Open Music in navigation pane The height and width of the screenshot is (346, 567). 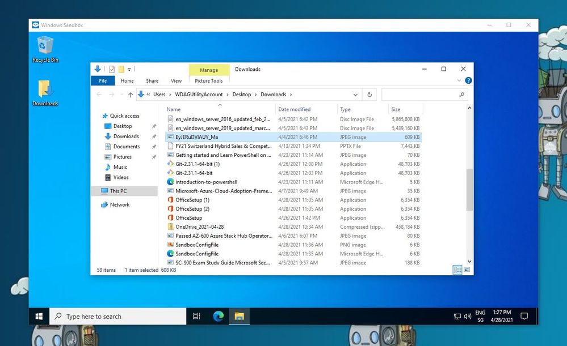pyautogui.click(x=120, y=167)
